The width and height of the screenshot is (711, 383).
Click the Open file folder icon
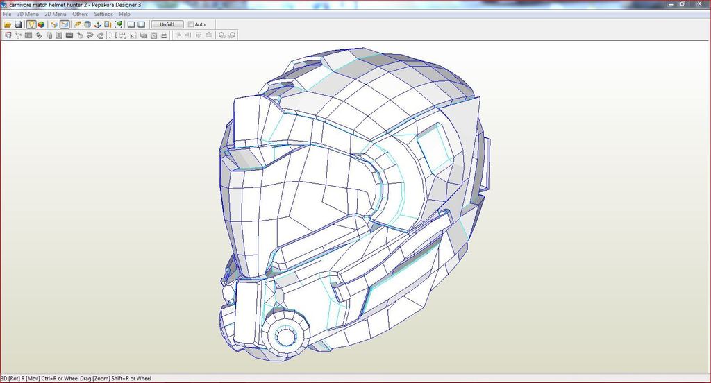click(x=8, y=24)
